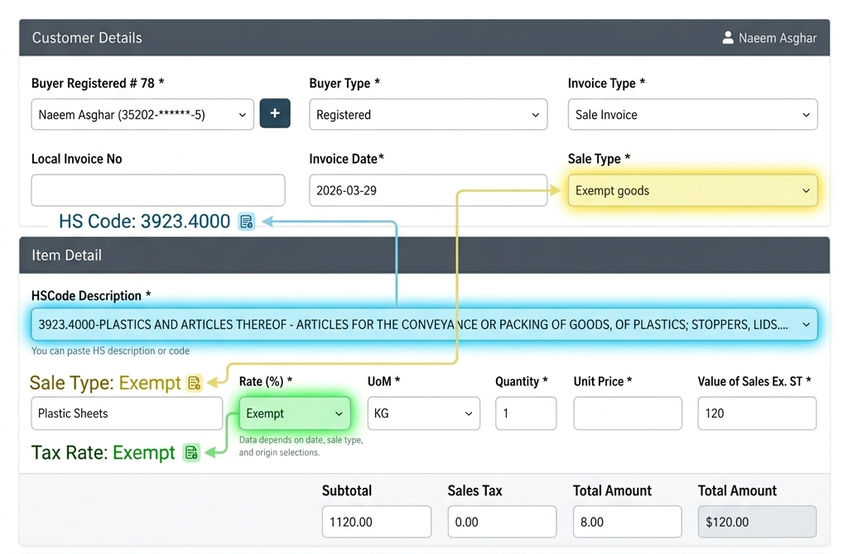Screen dimensions: 848x554
Task: Click the Local Invoice No field
Action: tap(158, 190)
